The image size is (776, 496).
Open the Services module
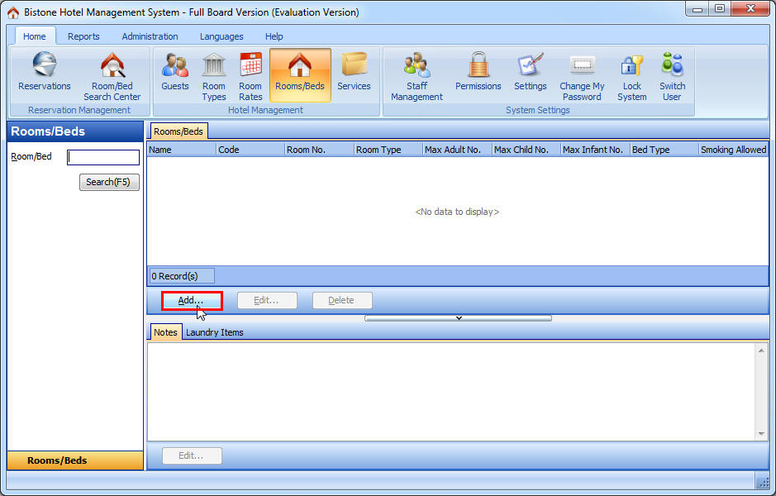[354, 74]
